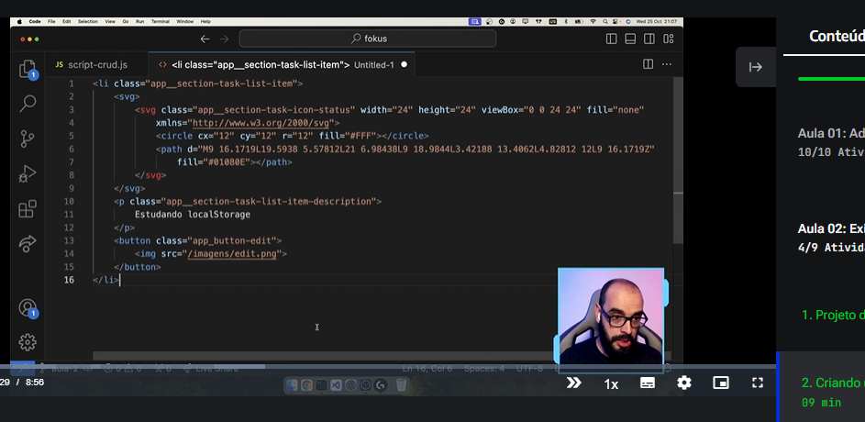Screen dimensions: 865x422
Task: Click the Spotlight search icon in the menu bar
Action: [x=605, y=21]
